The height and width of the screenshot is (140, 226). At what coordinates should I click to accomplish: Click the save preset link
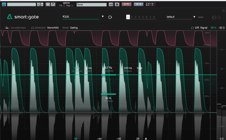201,17
